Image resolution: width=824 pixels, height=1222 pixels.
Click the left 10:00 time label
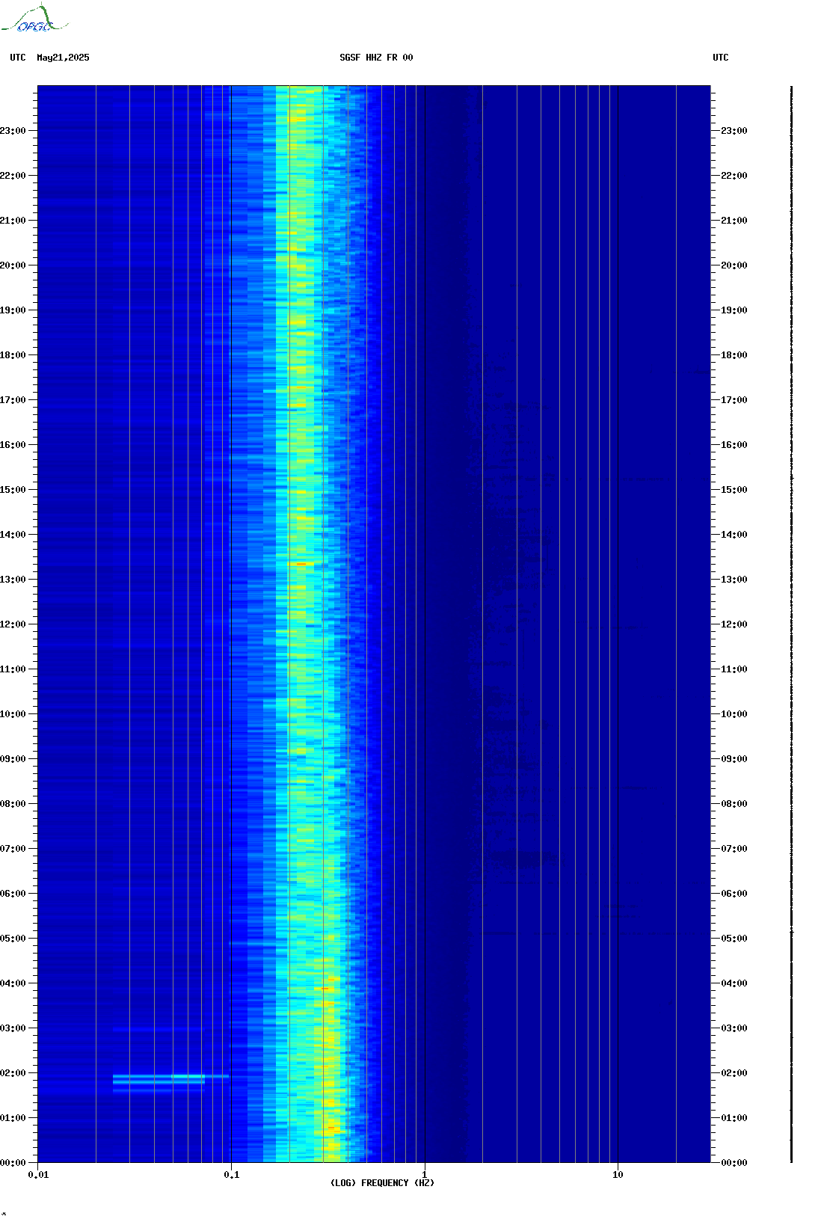pyautogui.click(x=13, y=714)
